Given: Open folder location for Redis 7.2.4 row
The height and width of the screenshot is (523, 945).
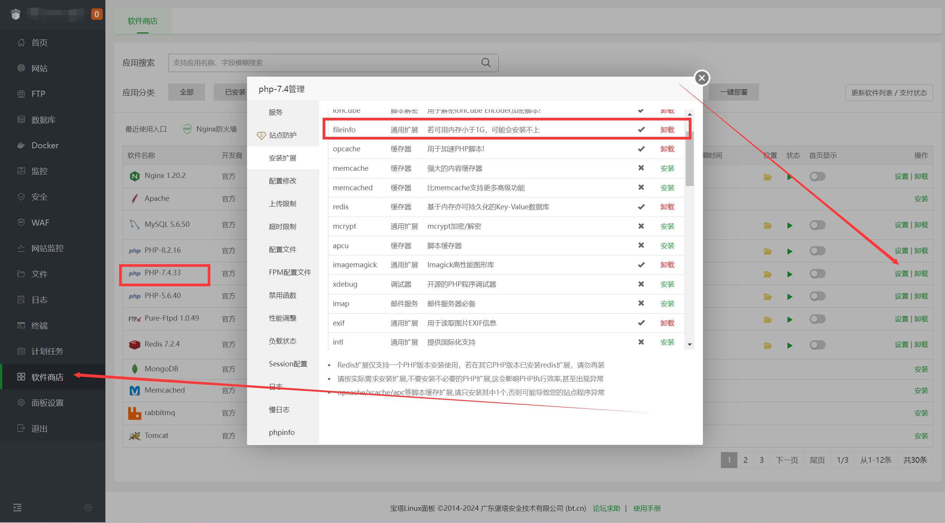Looking at the screenshot, I should click(767, 345).
